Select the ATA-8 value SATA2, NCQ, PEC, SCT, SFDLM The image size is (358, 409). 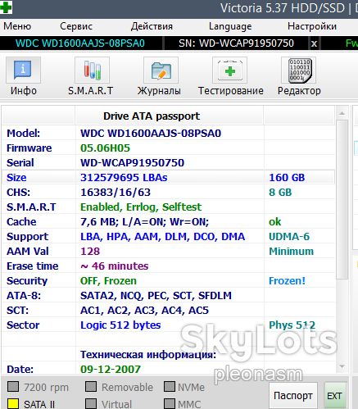[x=156, y=296]
